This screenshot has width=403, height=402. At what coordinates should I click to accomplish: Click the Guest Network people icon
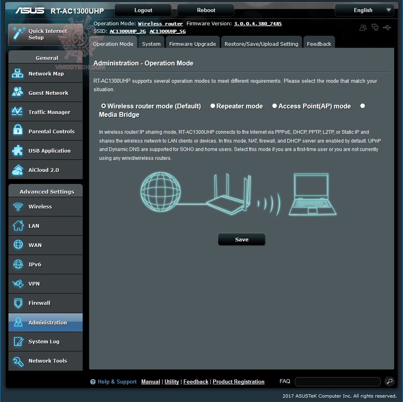pyautogui.click(x=18, y=92)
